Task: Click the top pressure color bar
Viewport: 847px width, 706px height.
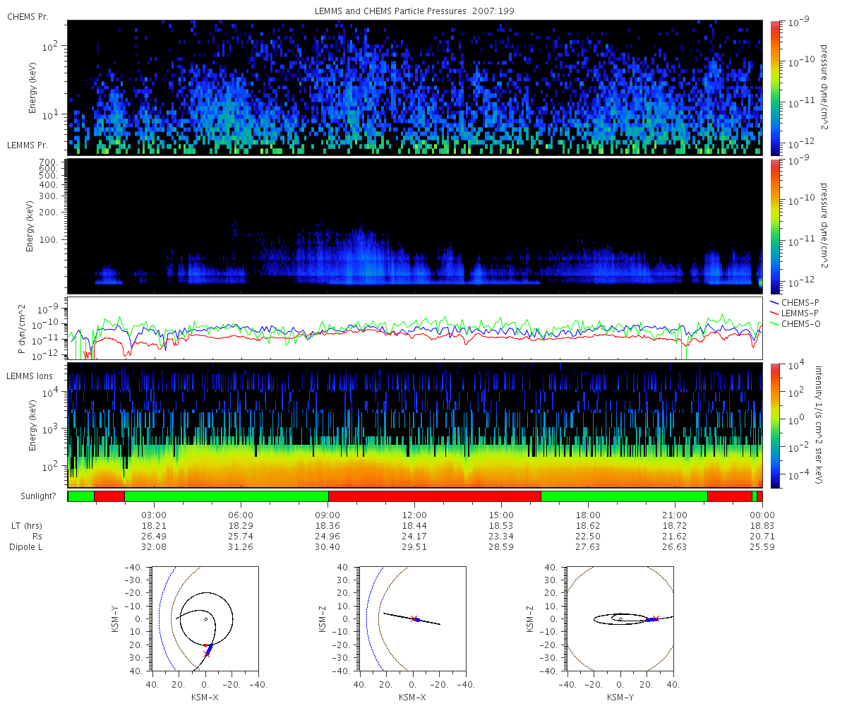Action: (775, 88)
